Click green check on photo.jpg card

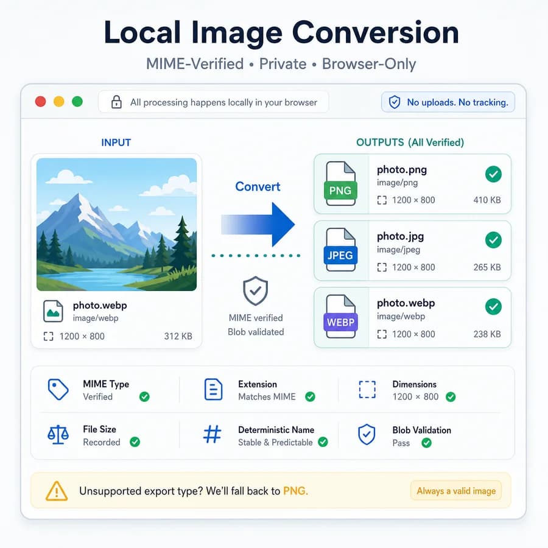493,240
